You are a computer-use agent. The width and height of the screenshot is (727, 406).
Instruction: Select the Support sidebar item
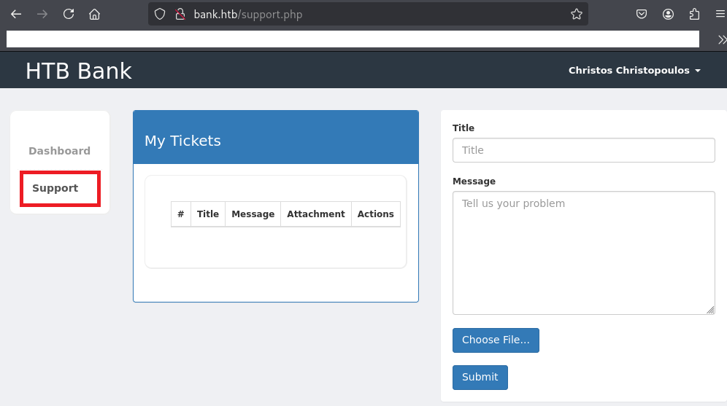point(55,188)
